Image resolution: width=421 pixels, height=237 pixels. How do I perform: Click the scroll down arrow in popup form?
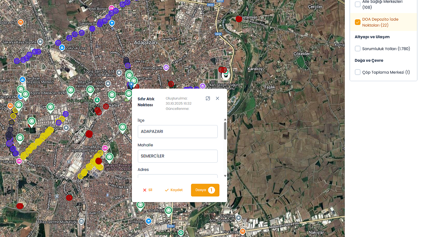tap(225, 176)
